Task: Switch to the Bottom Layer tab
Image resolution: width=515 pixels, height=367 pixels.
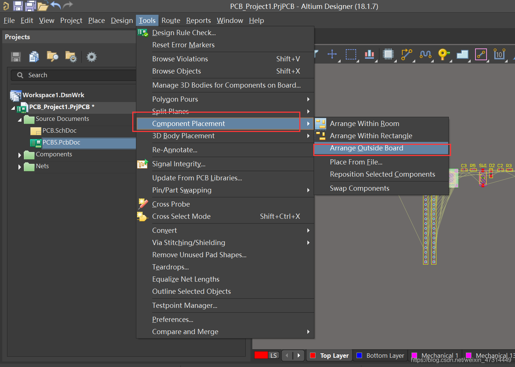Action: click(x=381, y=356)
